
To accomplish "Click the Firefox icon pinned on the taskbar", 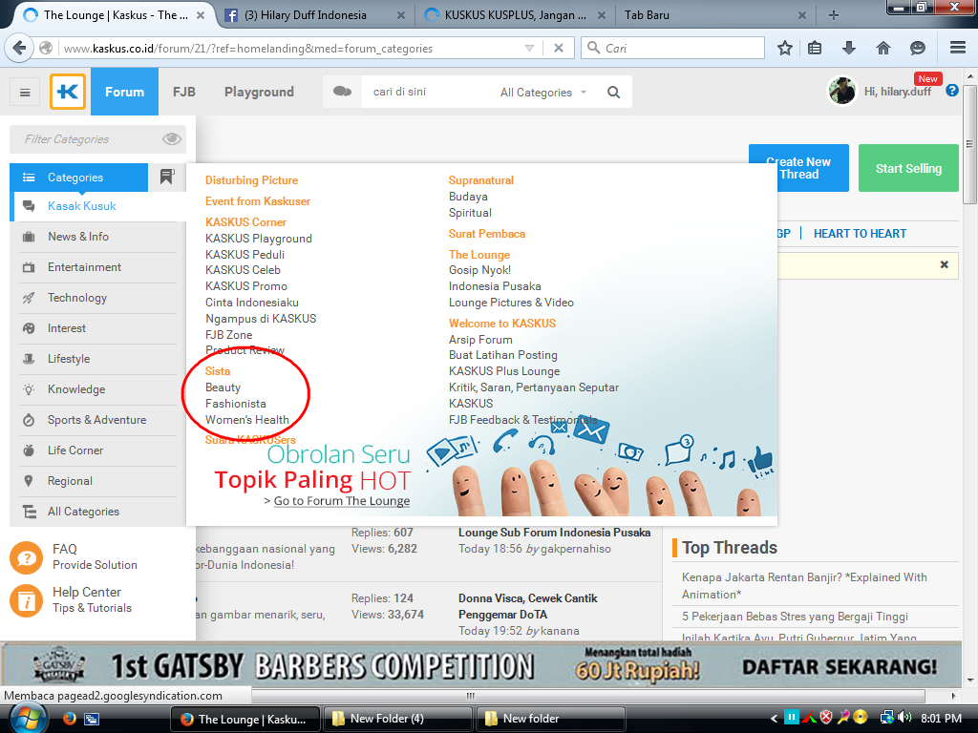I will click(x=69, y=718).
